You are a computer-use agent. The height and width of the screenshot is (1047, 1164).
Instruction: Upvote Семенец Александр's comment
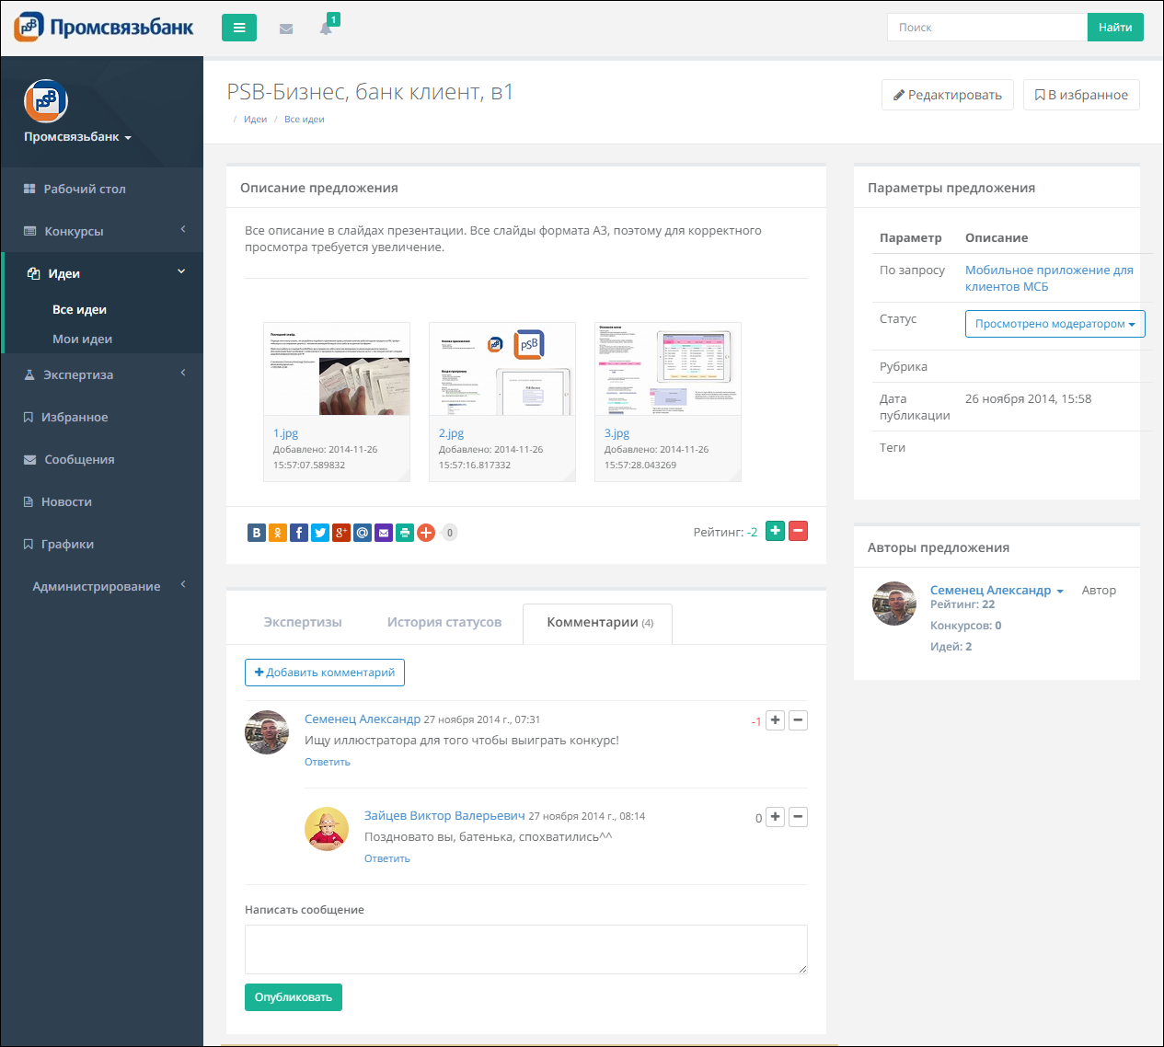tap(776, 720)
